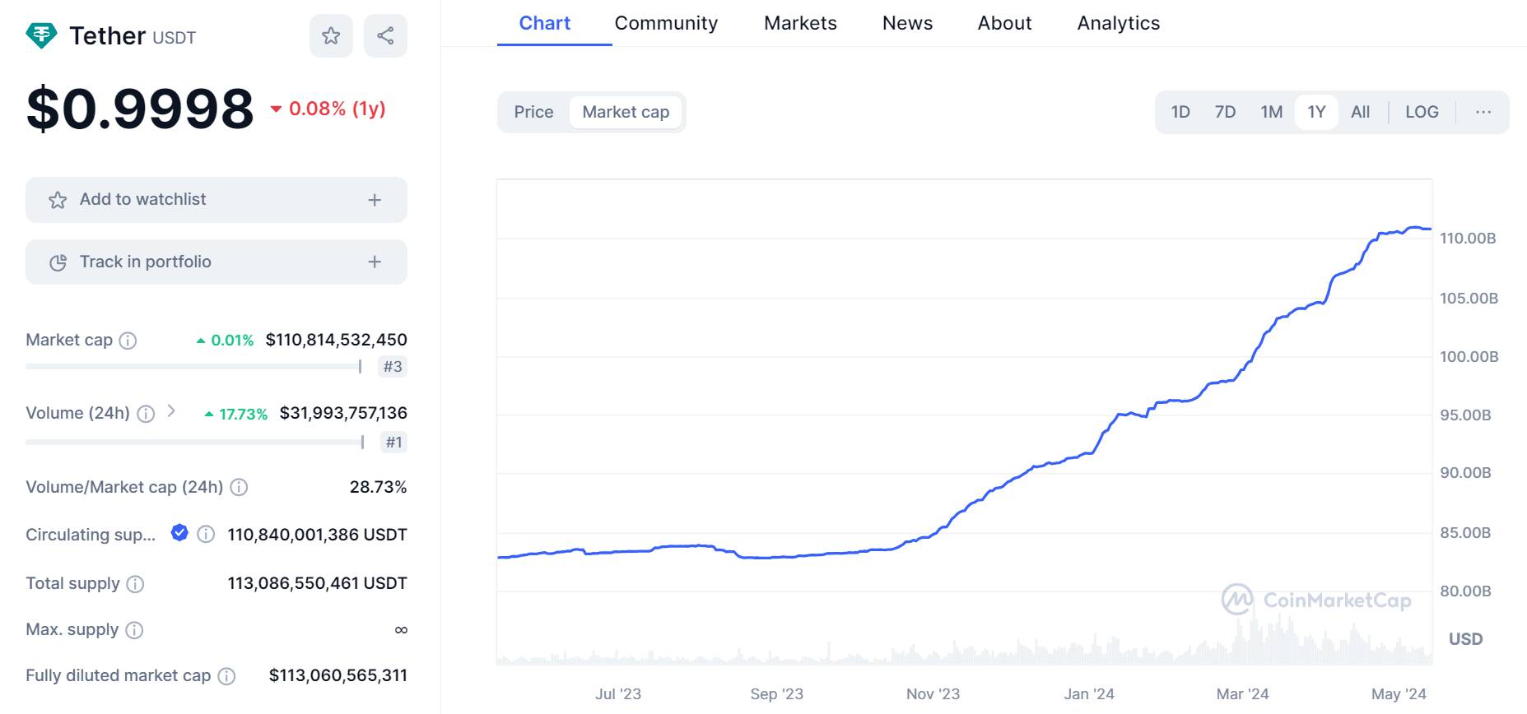
Task: Click the USD currency label on chart
Action: pyautogui.click(x=1465, y=639)
